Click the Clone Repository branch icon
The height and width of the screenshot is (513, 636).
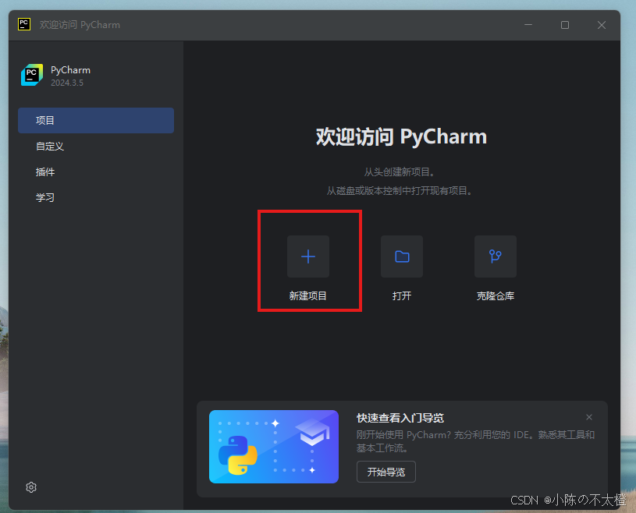(x=496, y=256)
